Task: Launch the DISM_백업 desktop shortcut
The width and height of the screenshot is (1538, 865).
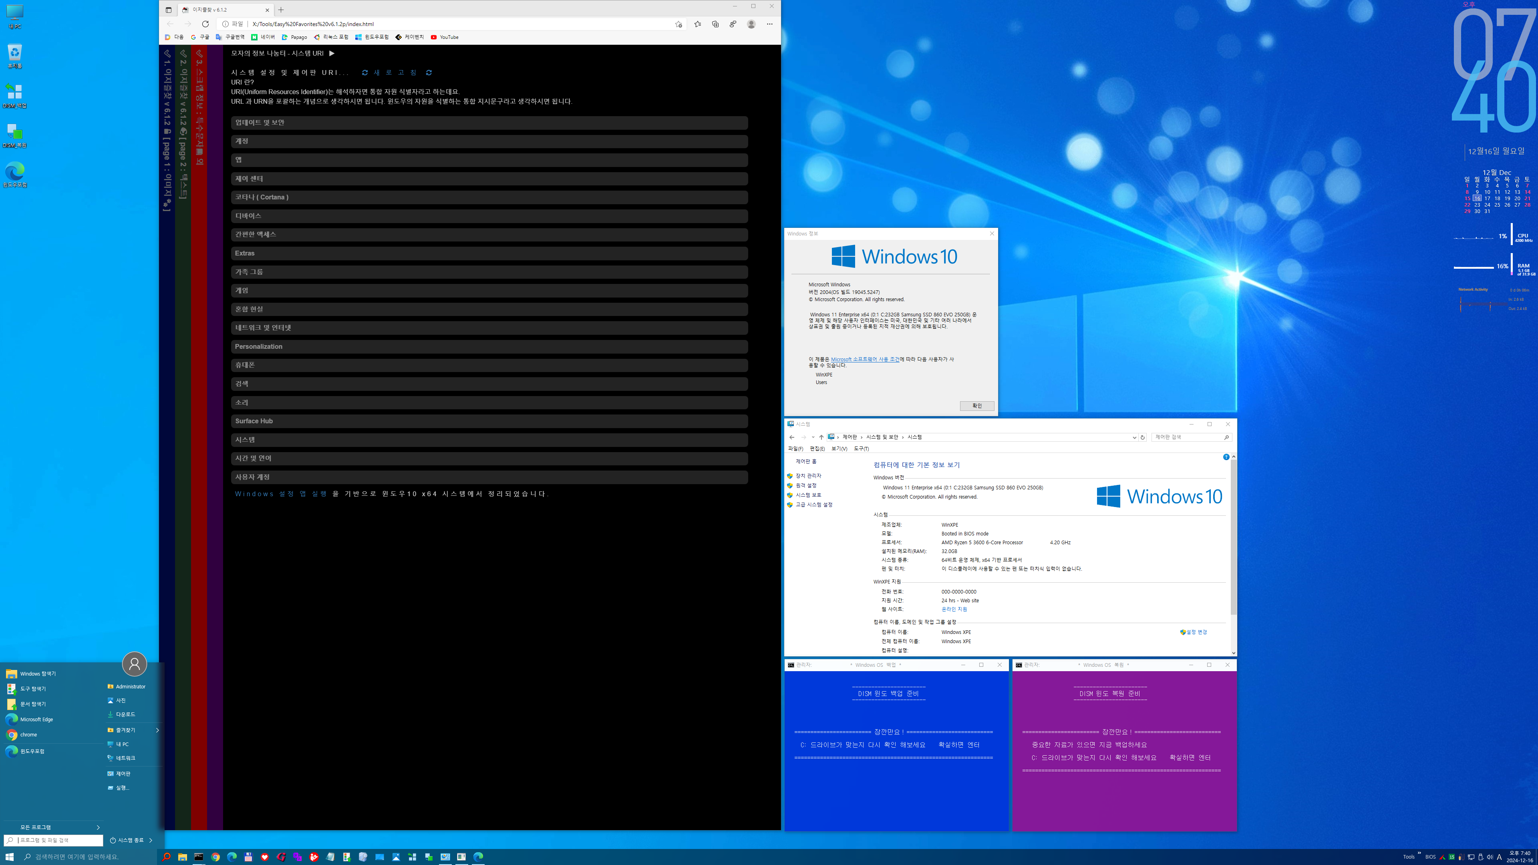Action: click(x=14, y=96)
